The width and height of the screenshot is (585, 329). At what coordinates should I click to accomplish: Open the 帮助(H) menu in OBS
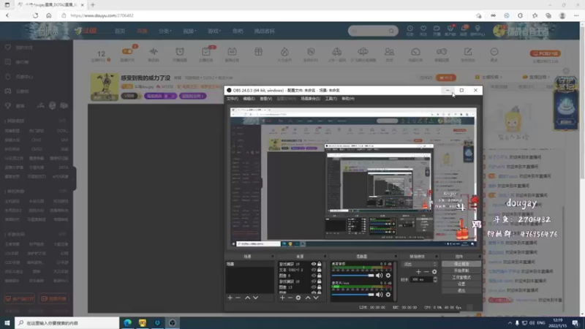[348, 99]
